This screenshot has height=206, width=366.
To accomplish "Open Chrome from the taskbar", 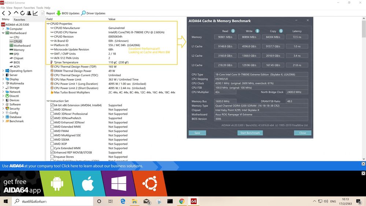I will (x=182, y=201).
